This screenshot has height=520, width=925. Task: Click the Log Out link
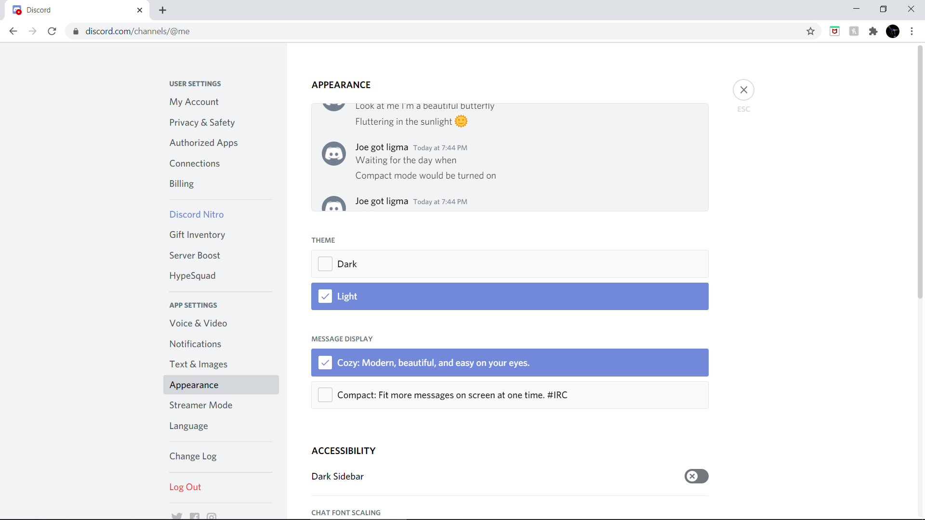185,487
